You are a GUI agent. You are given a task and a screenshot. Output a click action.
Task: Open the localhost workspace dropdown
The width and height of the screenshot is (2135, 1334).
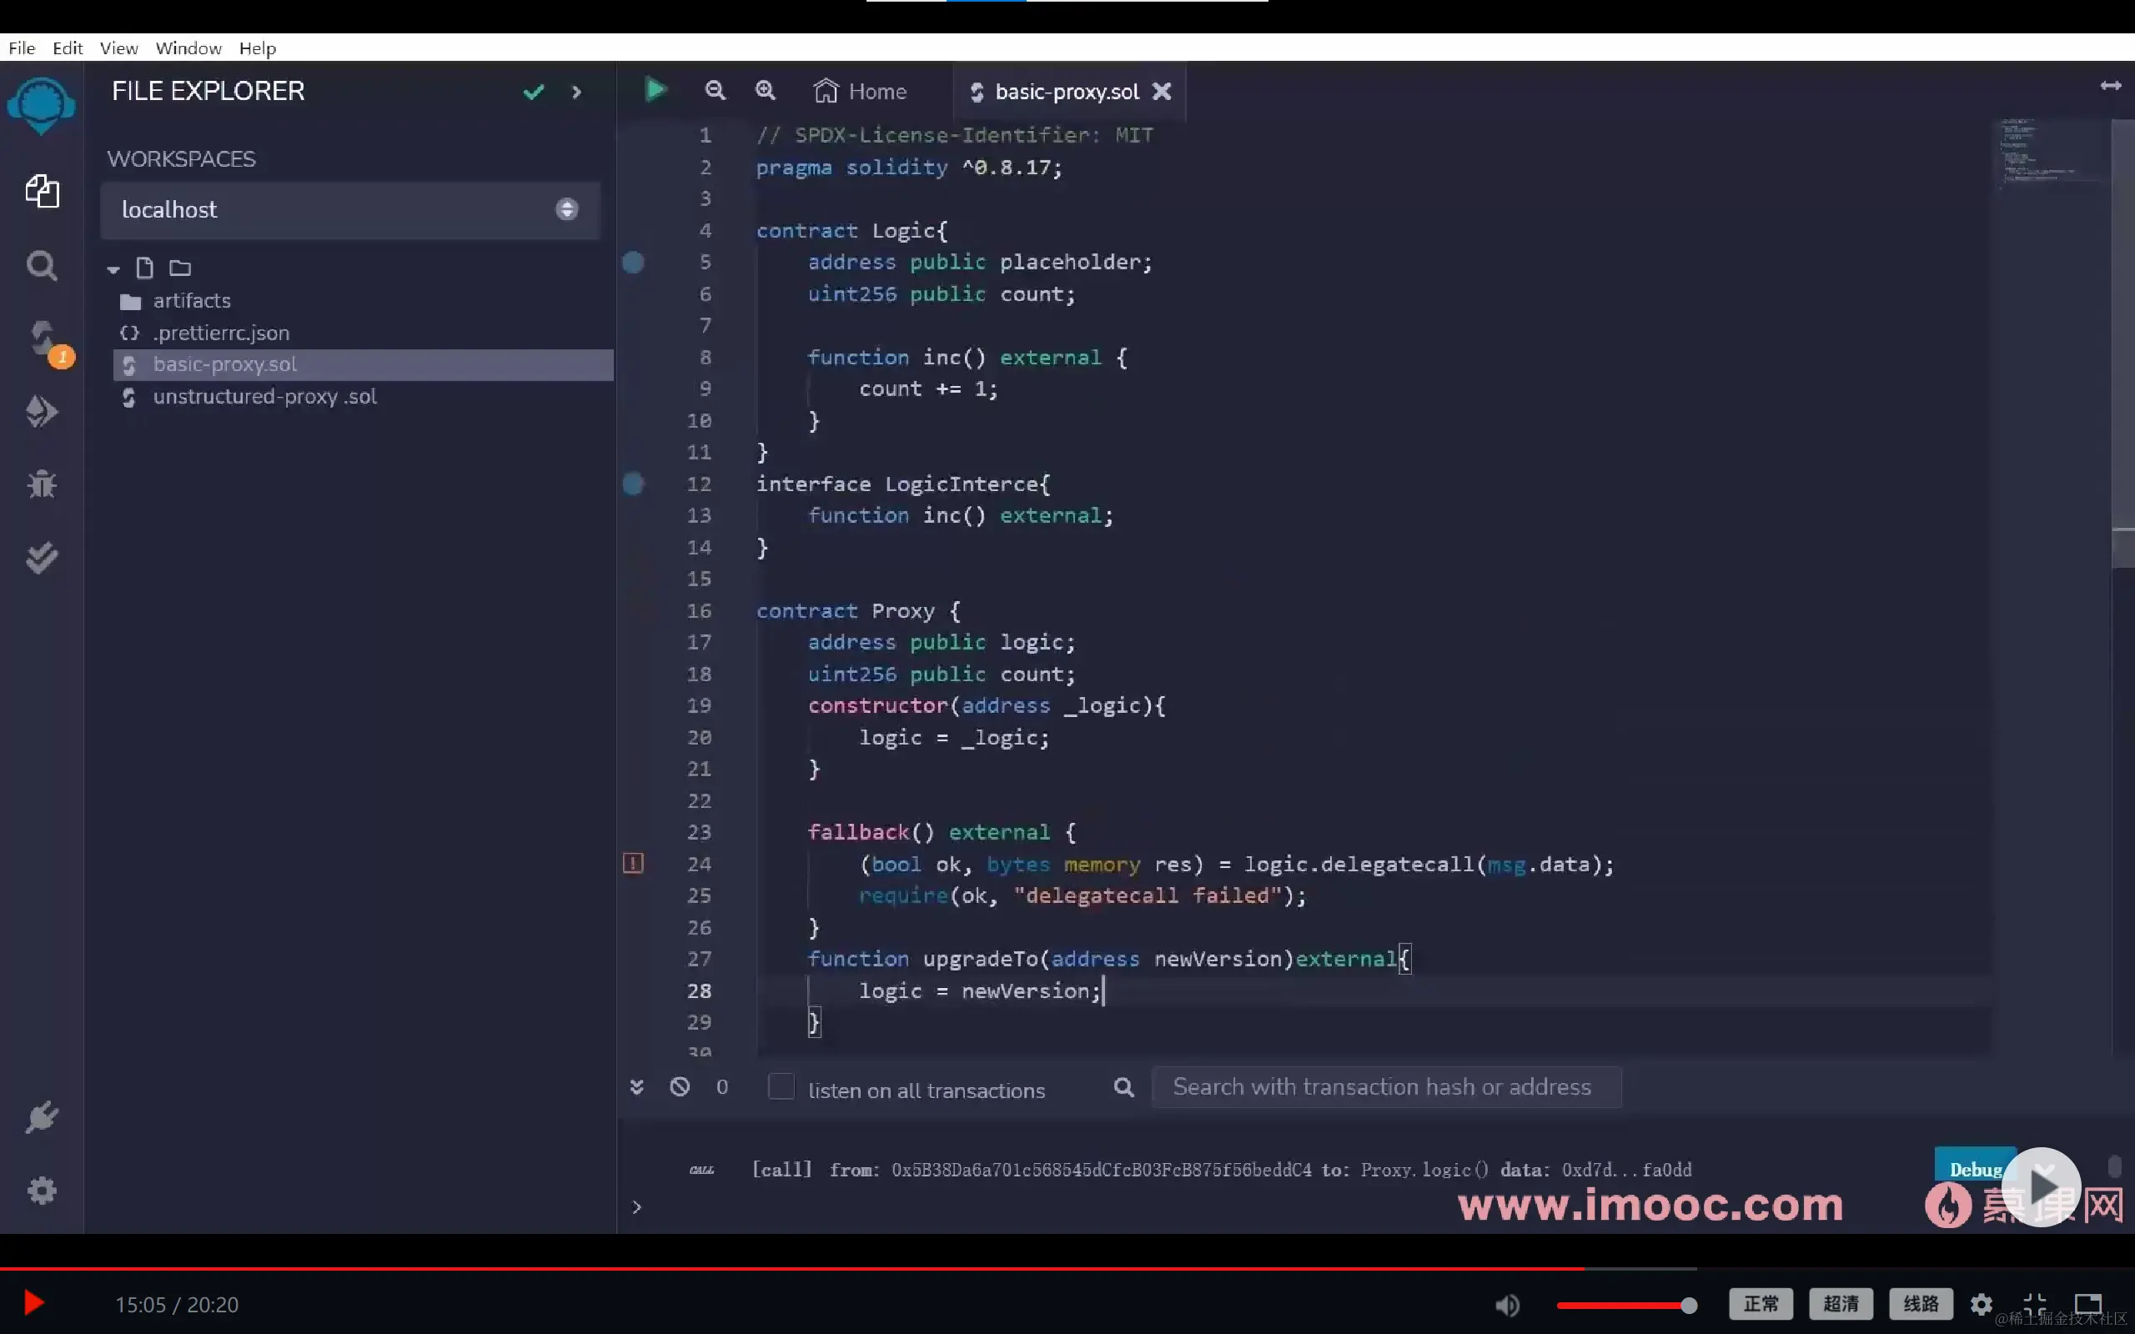(349, 210)
